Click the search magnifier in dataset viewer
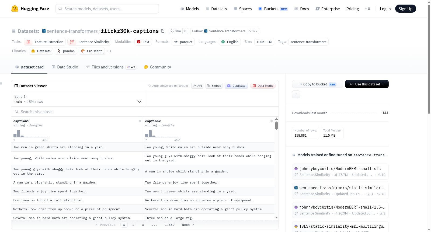The height and width of the screenshot is (232, 431). pyautogui.click(x=17, y=112)
